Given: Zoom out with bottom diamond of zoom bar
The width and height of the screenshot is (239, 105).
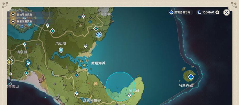Looking at the screenshot, I should pos(11,84).
